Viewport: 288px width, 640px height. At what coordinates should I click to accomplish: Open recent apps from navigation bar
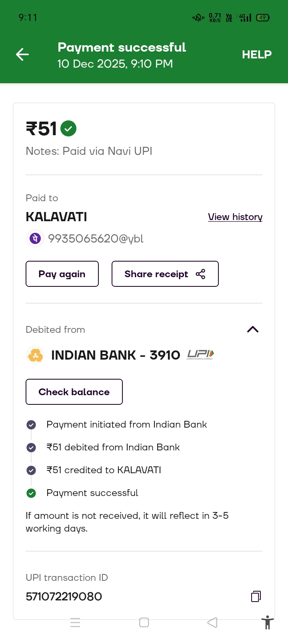coord(75,622)
